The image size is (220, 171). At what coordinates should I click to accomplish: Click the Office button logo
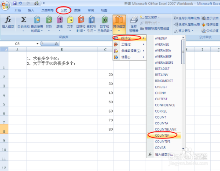[5, 6]
